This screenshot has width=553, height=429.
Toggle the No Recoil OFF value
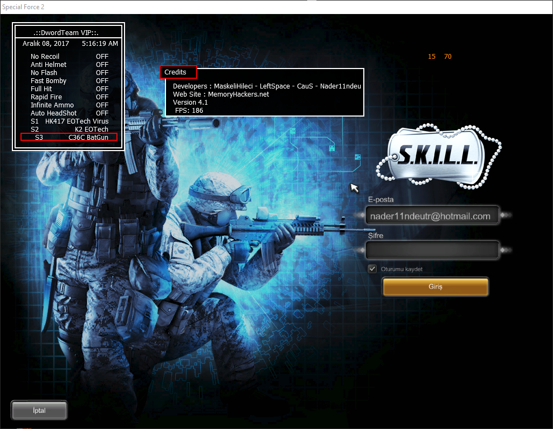(x=102, y=57)
